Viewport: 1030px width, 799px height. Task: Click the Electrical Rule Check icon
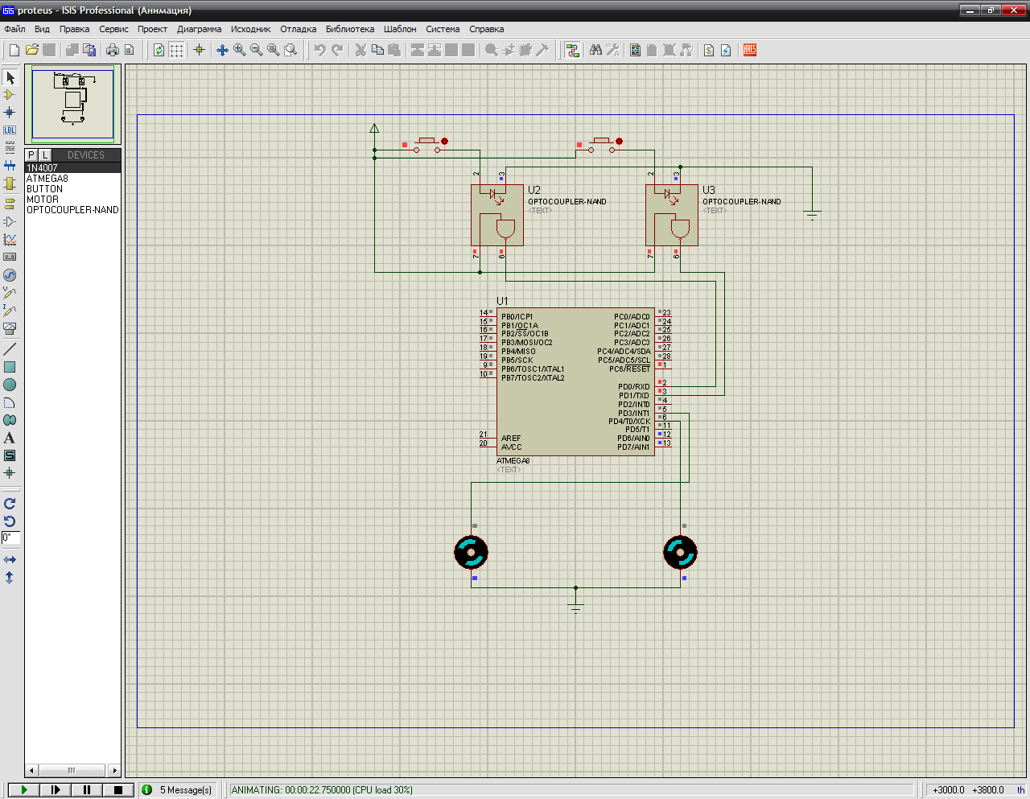[726, 50]
